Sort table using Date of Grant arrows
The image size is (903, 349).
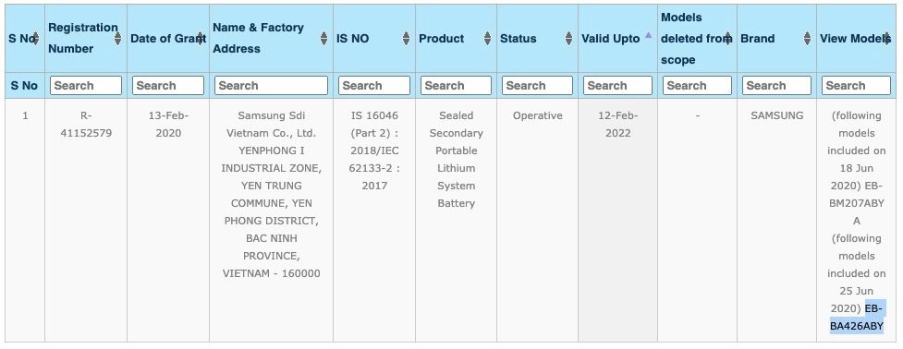click(x=201, y=39)
